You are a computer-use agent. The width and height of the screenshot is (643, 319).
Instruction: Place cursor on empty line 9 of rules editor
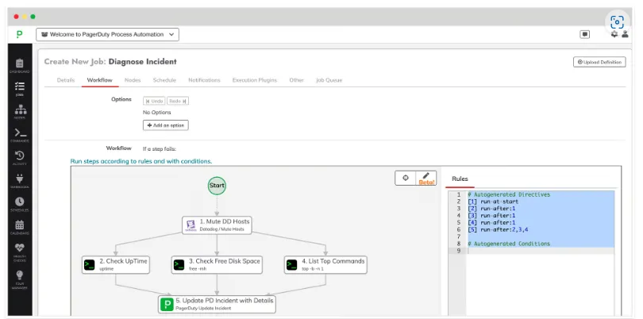[x=541, y=251]
